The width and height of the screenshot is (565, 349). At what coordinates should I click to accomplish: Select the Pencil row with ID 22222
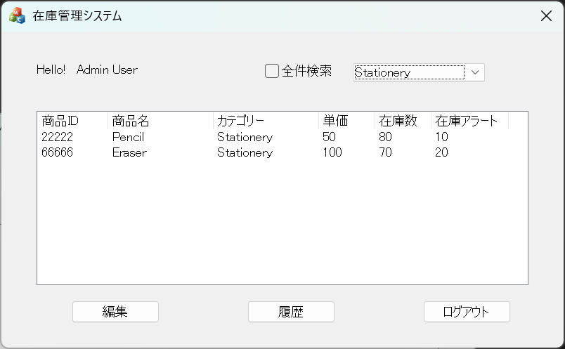(57, 137)
